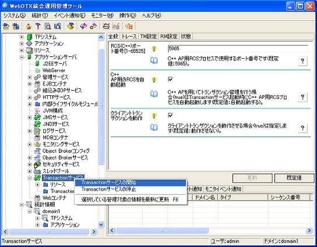
Task: Click the lightbulb icon beside クライアントトランザクション
Action: pyautogui.click(x=154, y=116)
